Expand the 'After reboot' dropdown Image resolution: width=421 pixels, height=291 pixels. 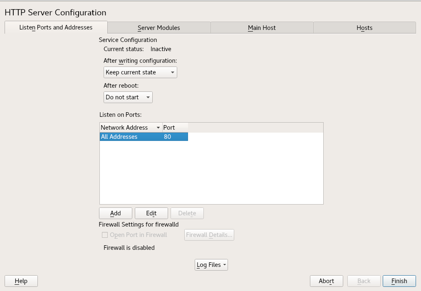click(128, 97)
